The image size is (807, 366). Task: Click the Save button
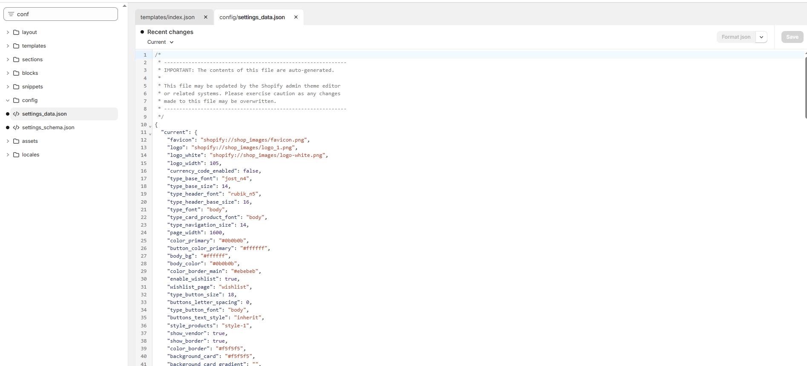click(792, 37)
